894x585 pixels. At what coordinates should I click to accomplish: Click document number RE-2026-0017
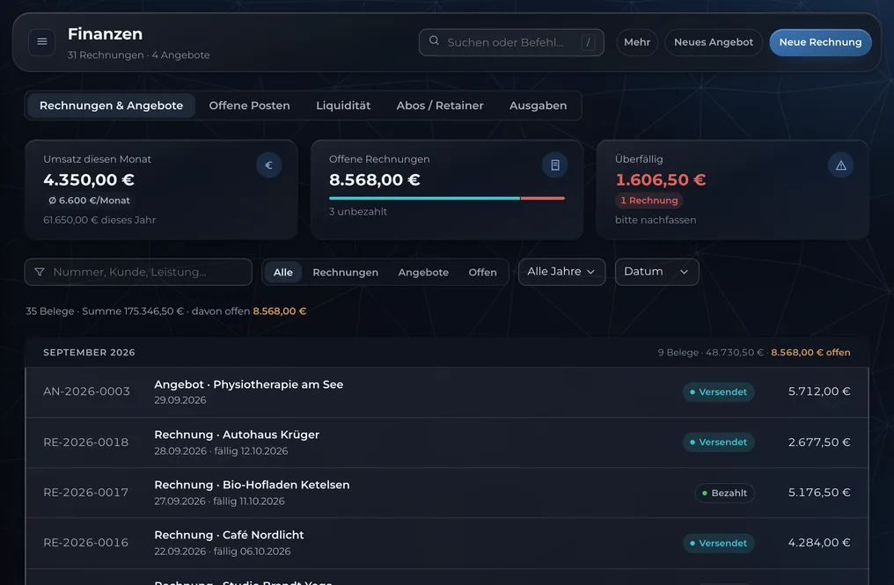click(86, 493)
